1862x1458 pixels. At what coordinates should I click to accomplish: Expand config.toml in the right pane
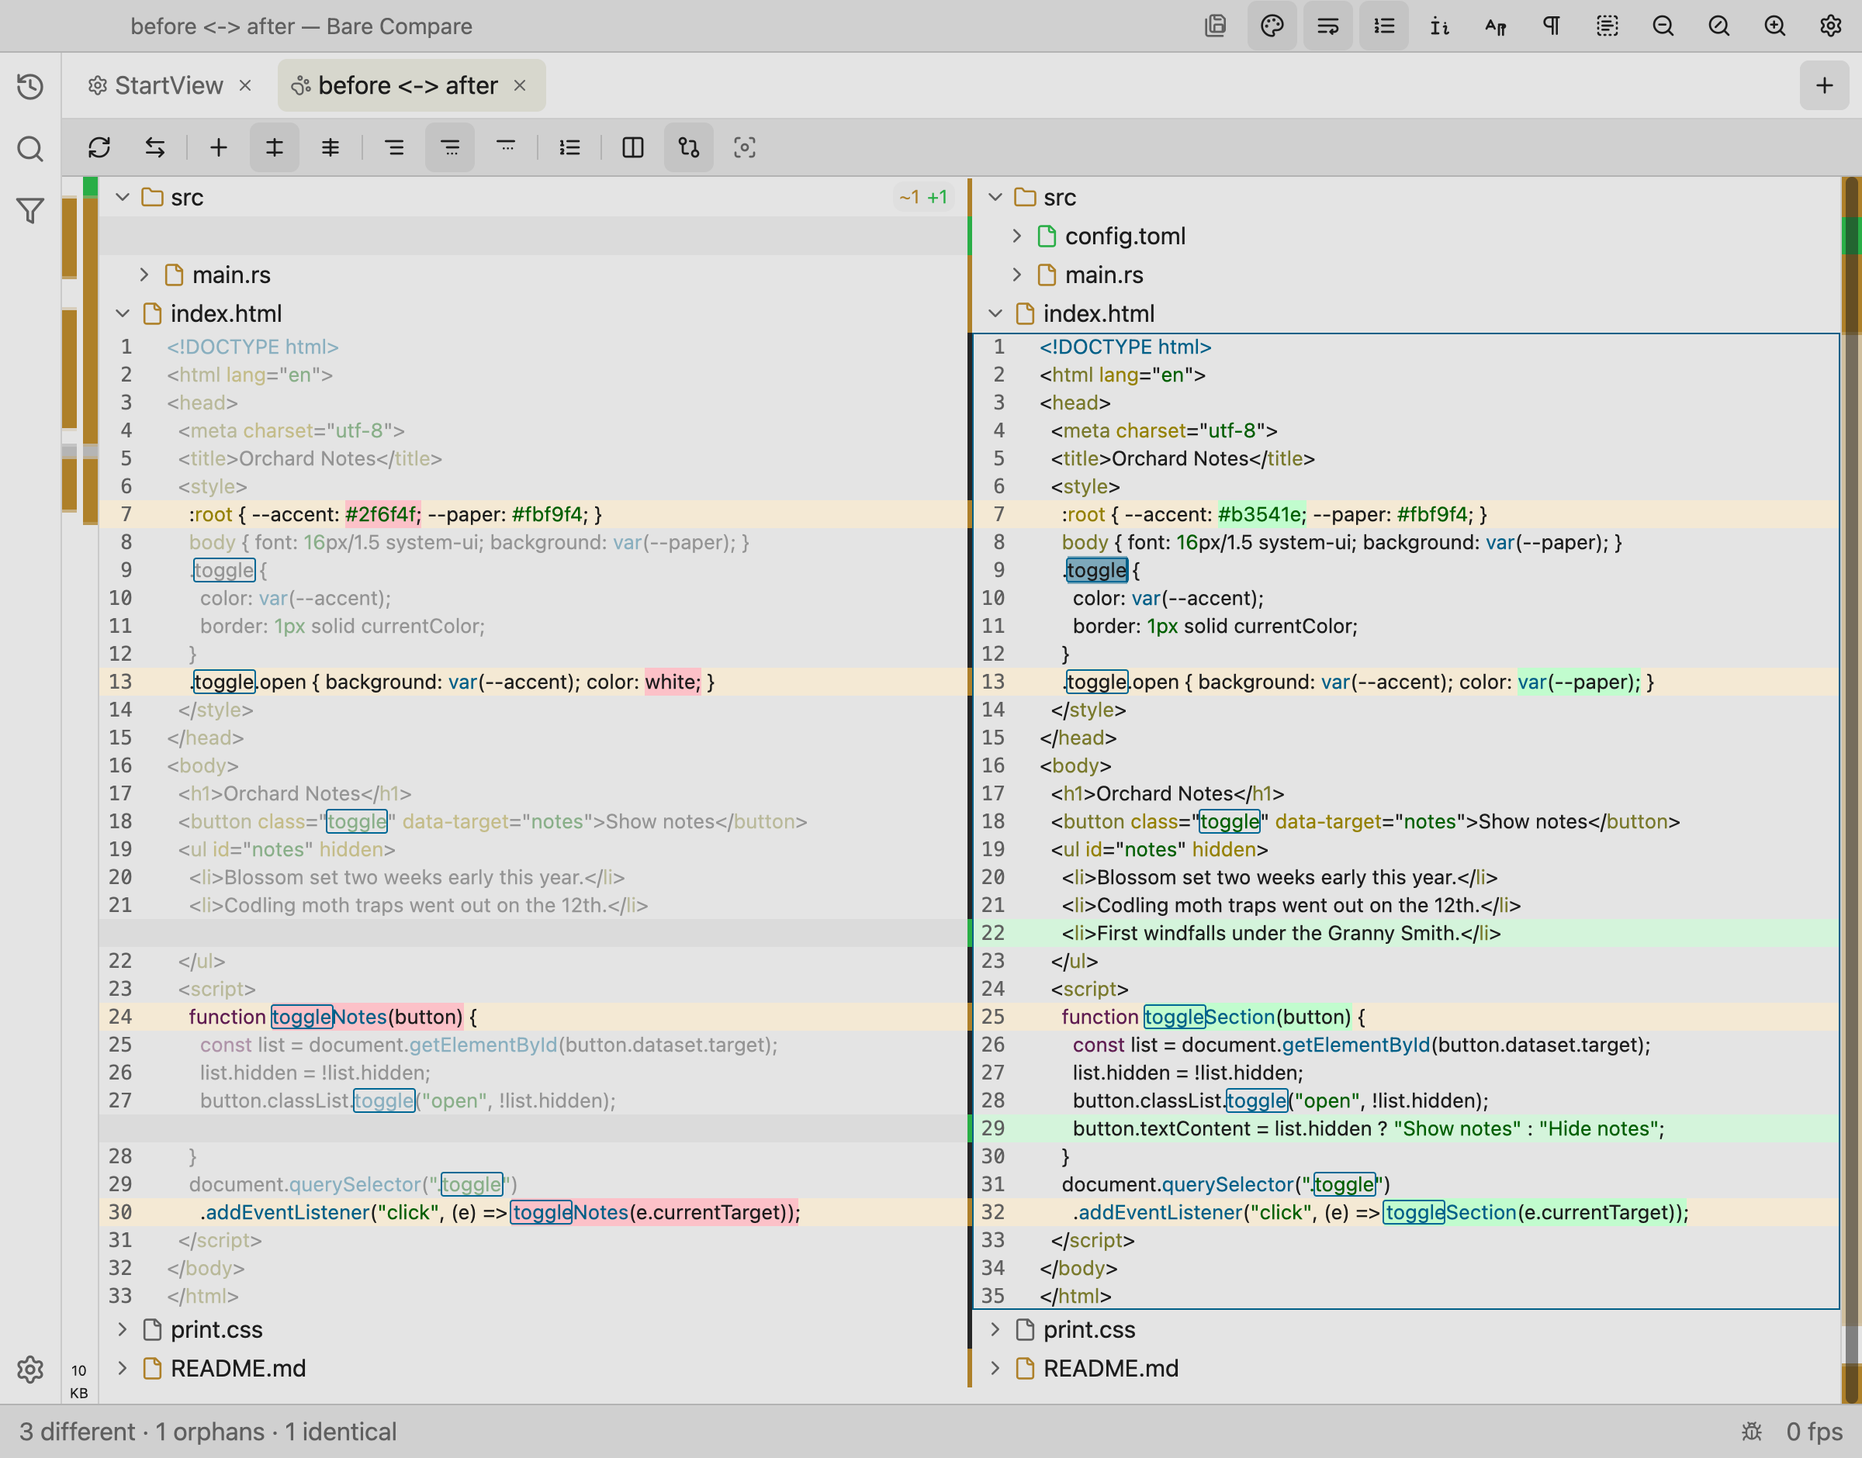[x=1017, y=236]
